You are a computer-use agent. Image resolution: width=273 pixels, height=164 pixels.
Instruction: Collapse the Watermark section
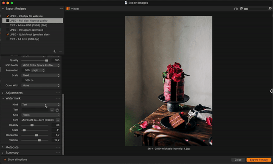[3, 98]
